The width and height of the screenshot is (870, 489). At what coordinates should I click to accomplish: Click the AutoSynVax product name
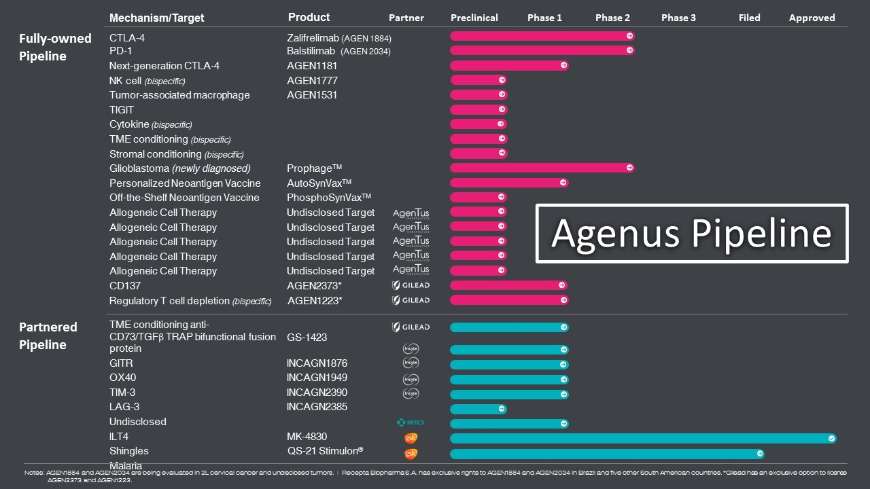point(319,183)
